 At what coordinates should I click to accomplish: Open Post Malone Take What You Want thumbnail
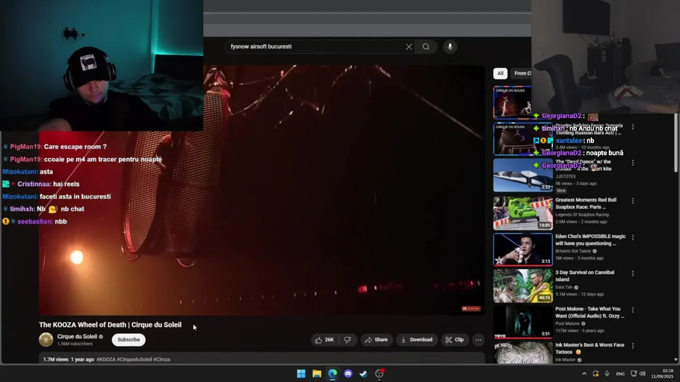tap(523, 322)
